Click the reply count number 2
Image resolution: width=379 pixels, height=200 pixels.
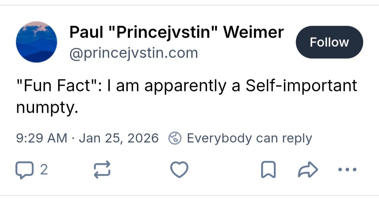pos(44,170)
